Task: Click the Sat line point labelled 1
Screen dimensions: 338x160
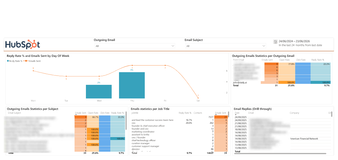Action: (x=198, y=98)
